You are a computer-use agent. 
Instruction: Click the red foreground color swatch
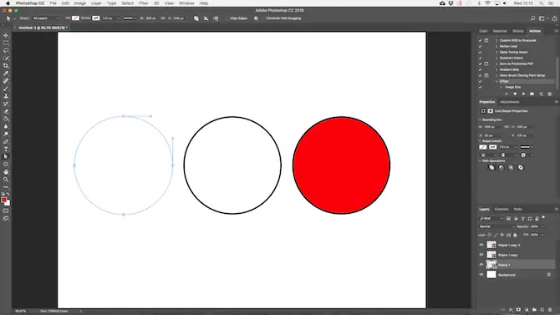[4, 200]
